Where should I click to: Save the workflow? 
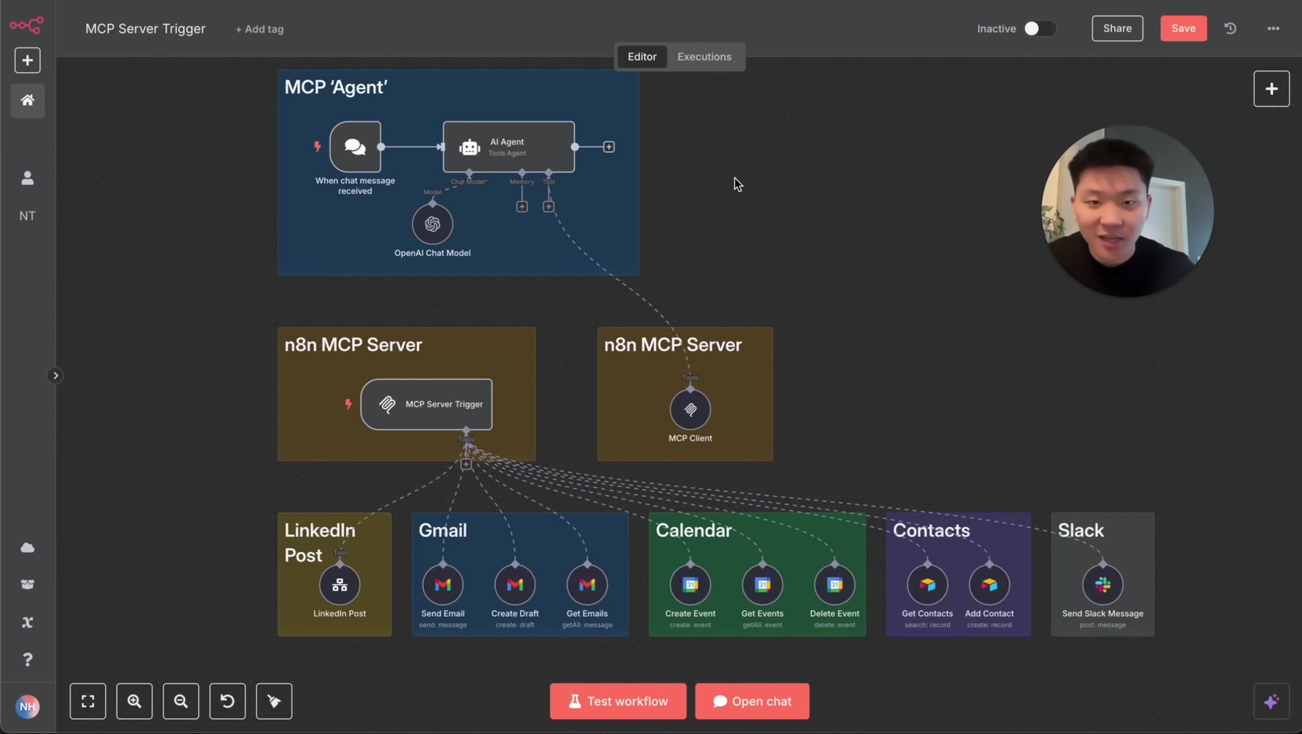[1183, 28]
